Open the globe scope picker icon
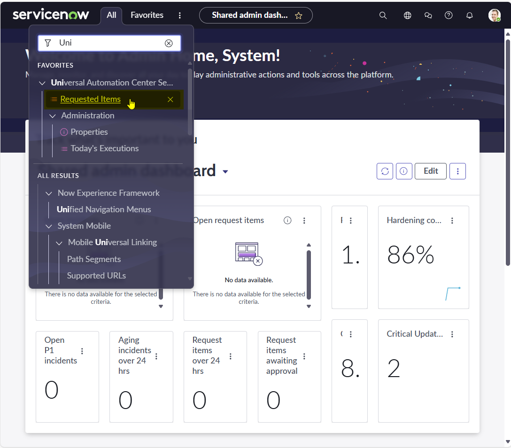511x448 pixels. [407, 15]
